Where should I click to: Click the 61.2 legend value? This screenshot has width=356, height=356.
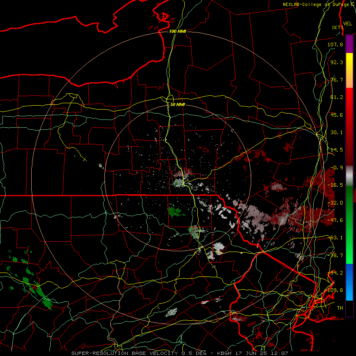pos(337,97)
